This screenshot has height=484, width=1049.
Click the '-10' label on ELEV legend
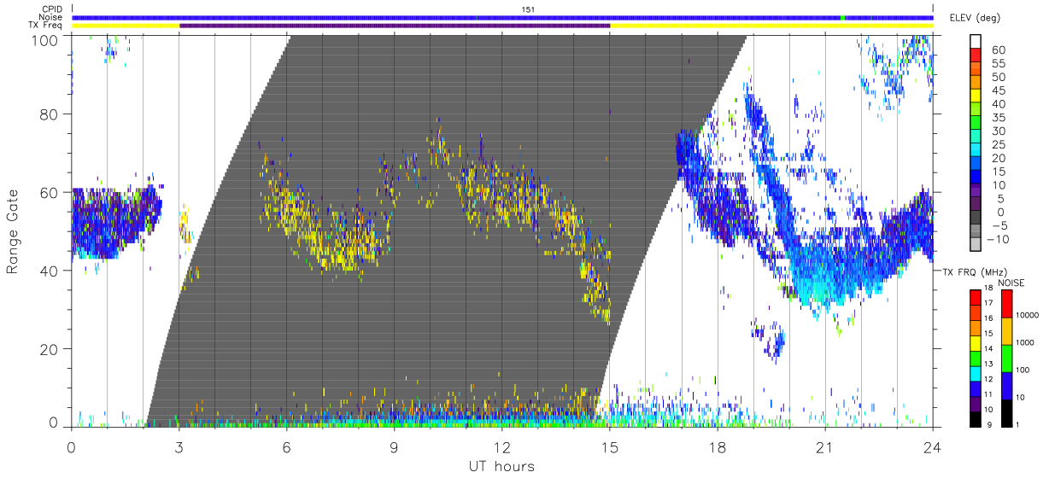tap(999, 239)
